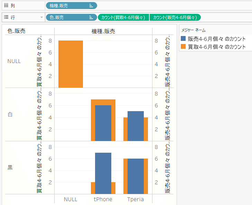Select the tPhone column label
This screenshot has width=252, height=205.
pyautogui.click(x=103, y=199)
